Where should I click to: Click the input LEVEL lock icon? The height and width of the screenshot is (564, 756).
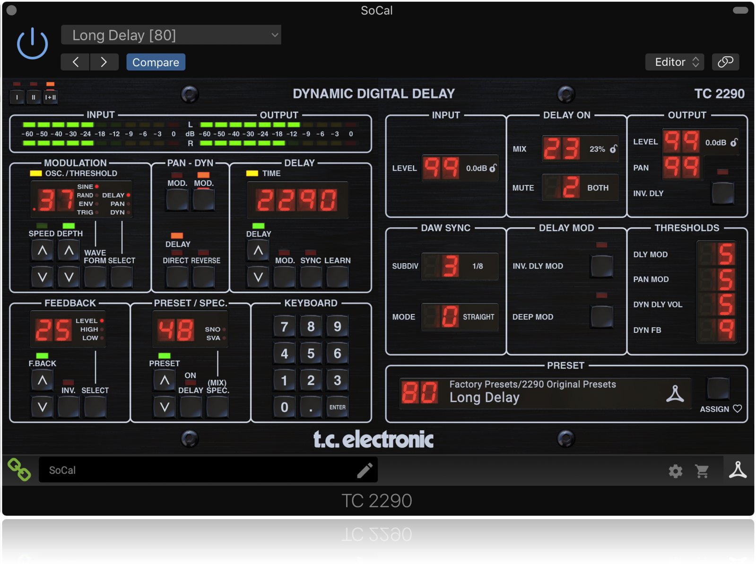[493, 168]
